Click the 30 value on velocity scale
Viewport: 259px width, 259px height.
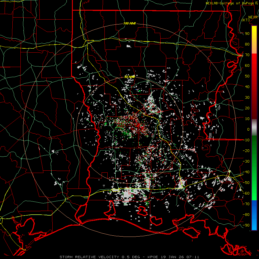pyautogui.click(x=247, y=98)
